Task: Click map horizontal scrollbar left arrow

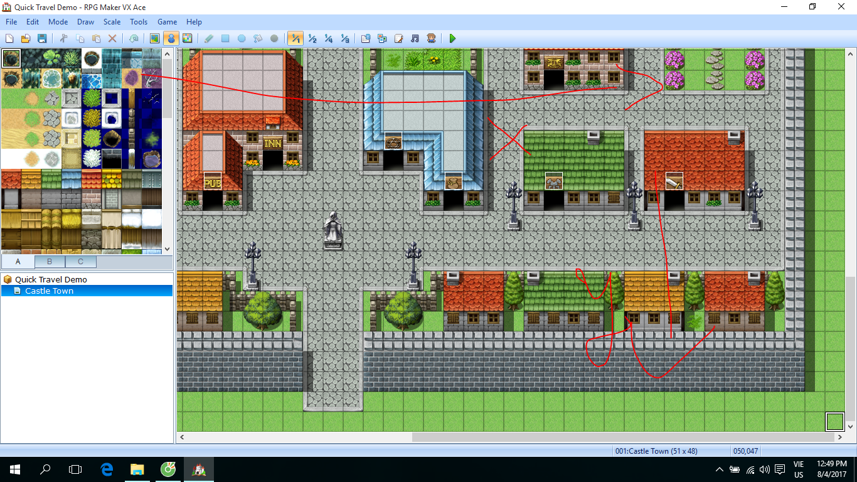Action: [182, 437]
